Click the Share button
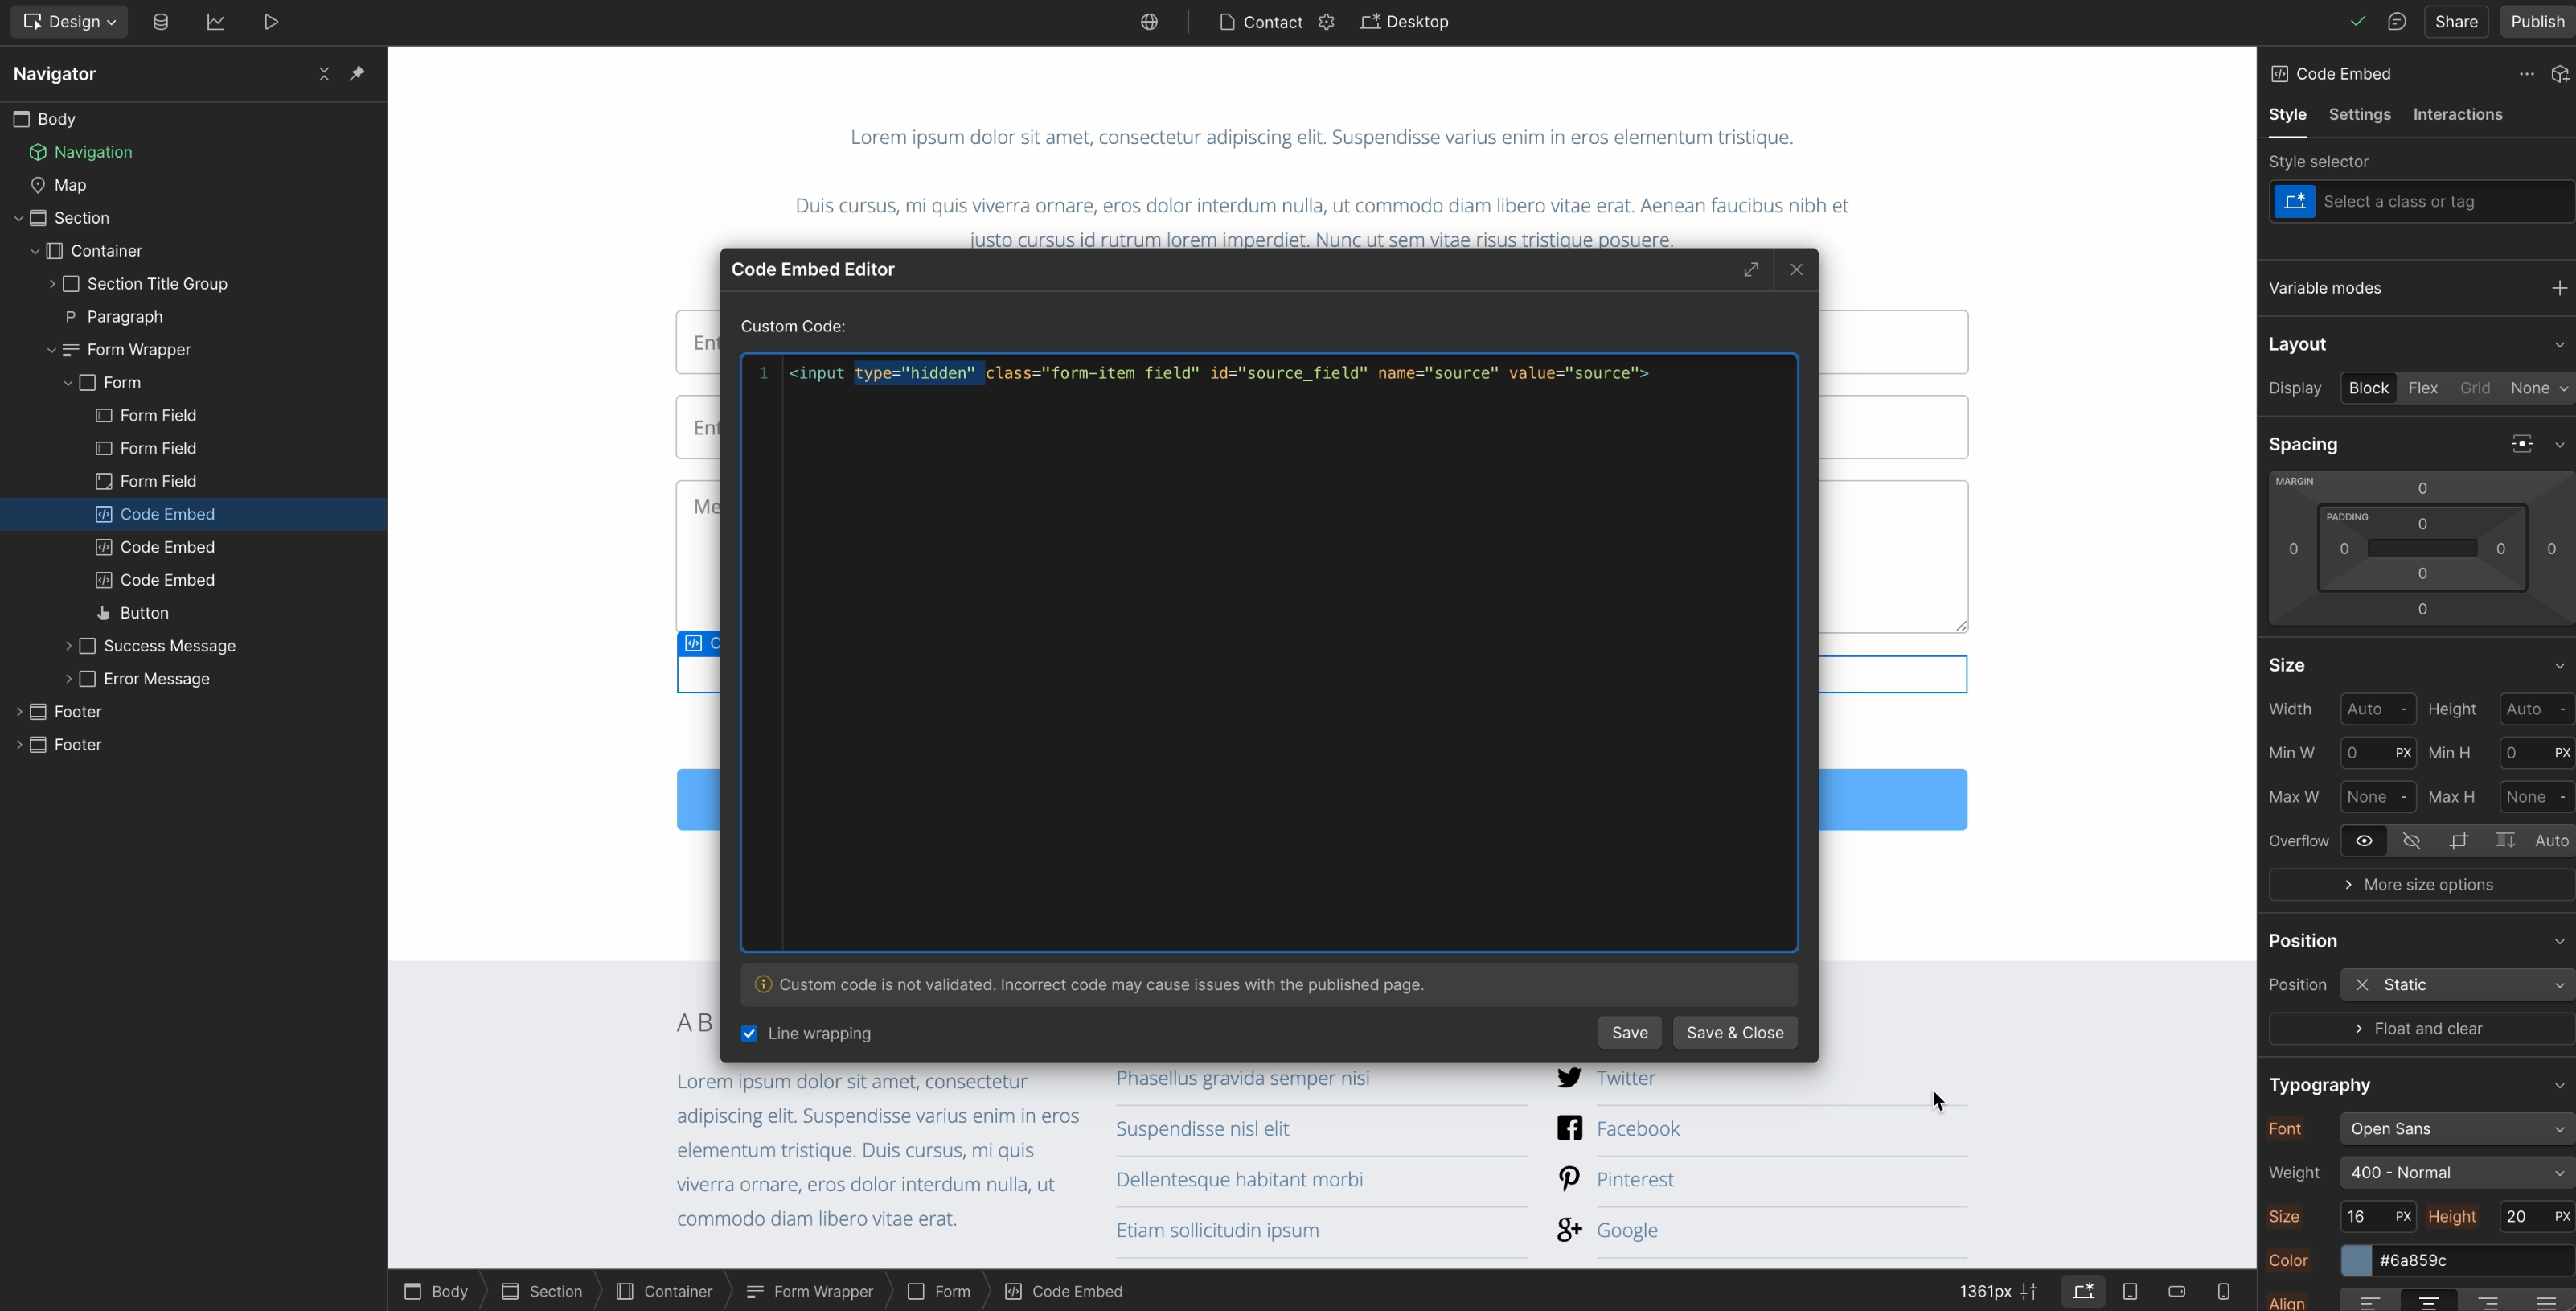 [2455, 21]
